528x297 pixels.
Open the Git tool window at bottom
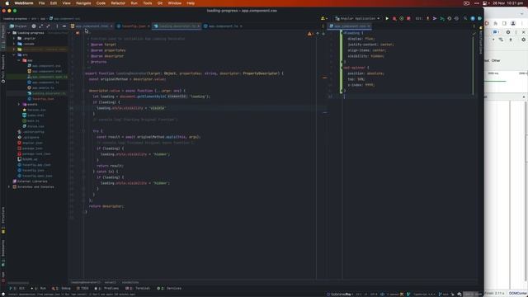click(x=16, y=288)
